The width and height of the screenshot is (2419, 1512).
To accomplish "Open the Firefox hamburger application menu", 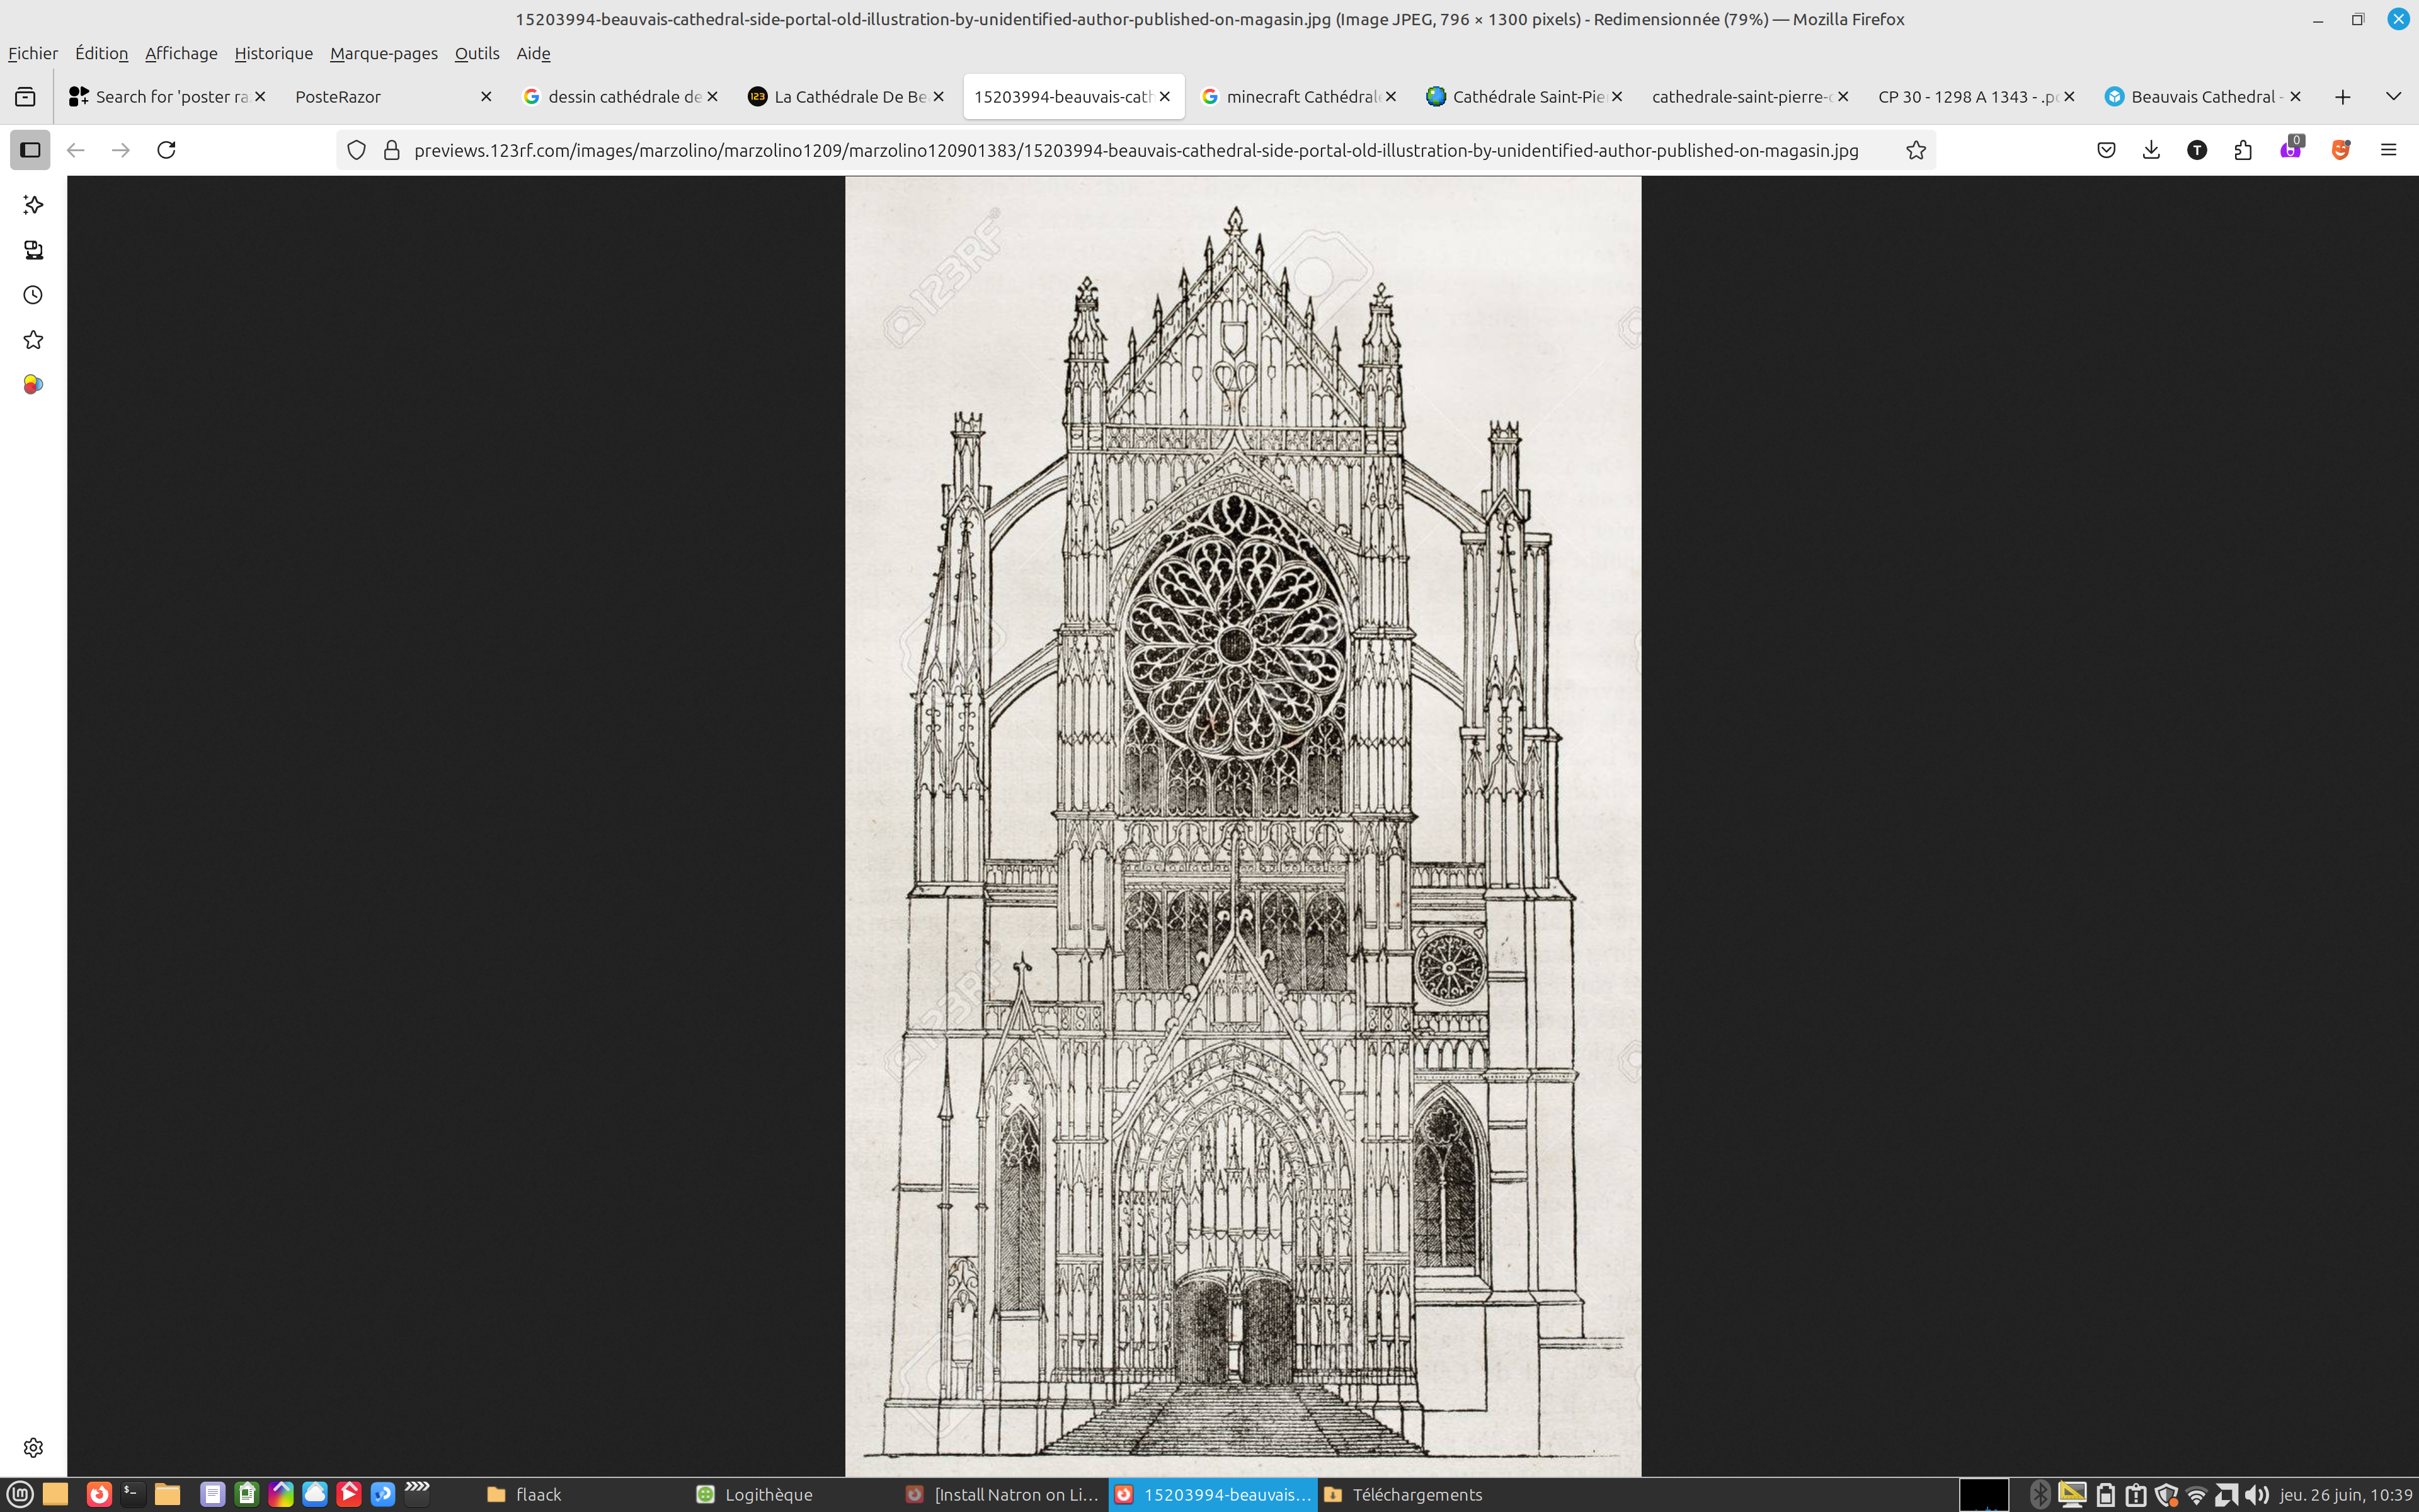I will click(2388, 150).
